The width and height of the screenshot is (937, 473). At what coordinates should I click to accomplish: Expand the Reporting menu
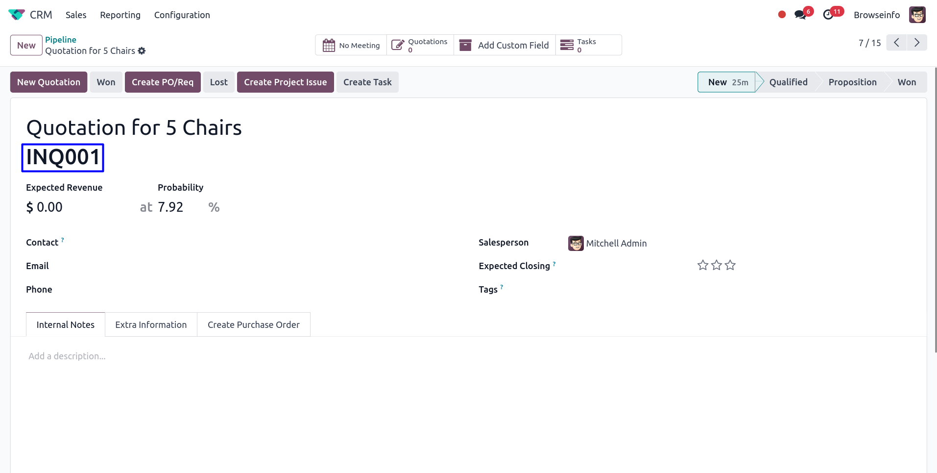[120, 15]
